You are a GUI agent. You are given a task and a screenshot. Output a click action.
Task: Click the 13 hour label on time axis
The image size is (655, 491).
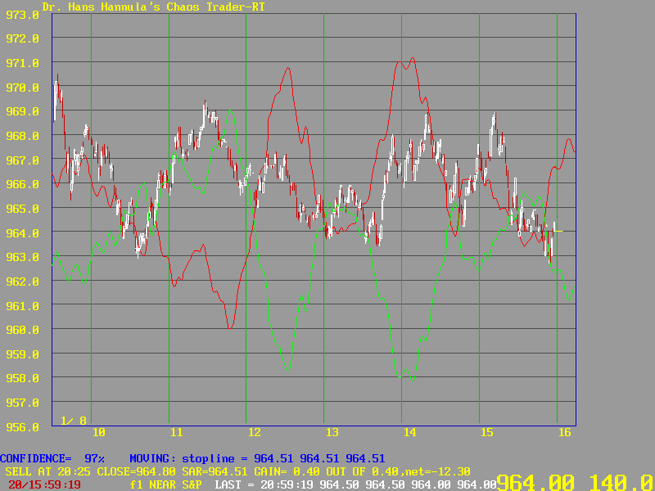pos(332,433)
